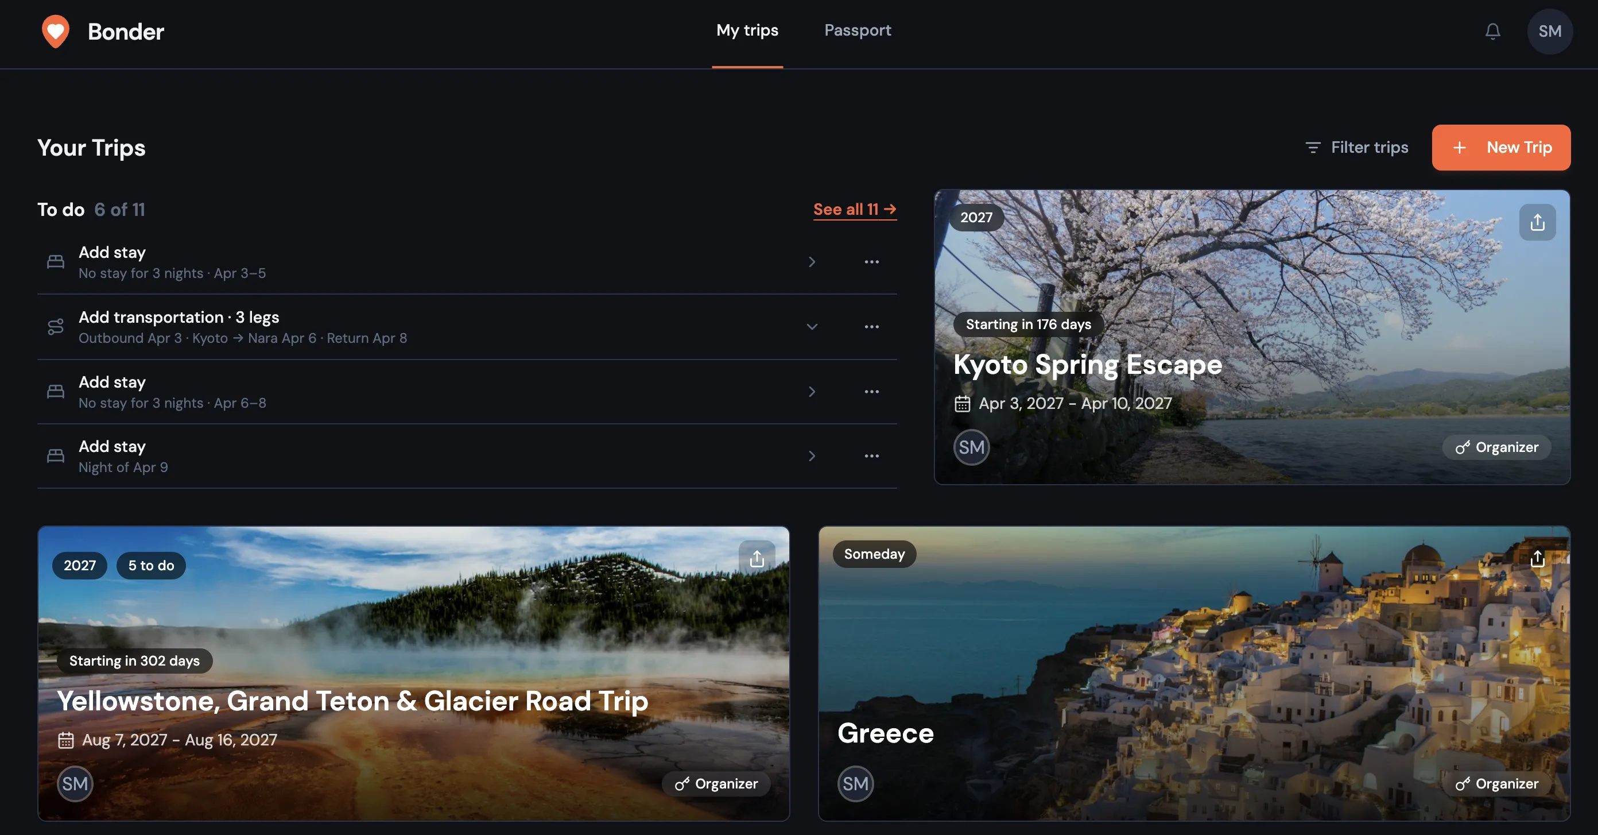
Task: Click the Someday badge on Greece
Action: pyautogui.click(x=874, y=554)
